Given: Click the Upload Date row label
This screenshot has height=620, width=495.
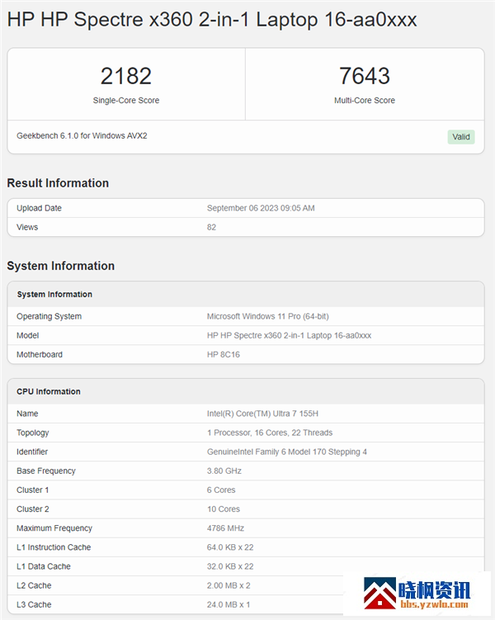Looking at the screenshot, I should [x=39, y=208].
